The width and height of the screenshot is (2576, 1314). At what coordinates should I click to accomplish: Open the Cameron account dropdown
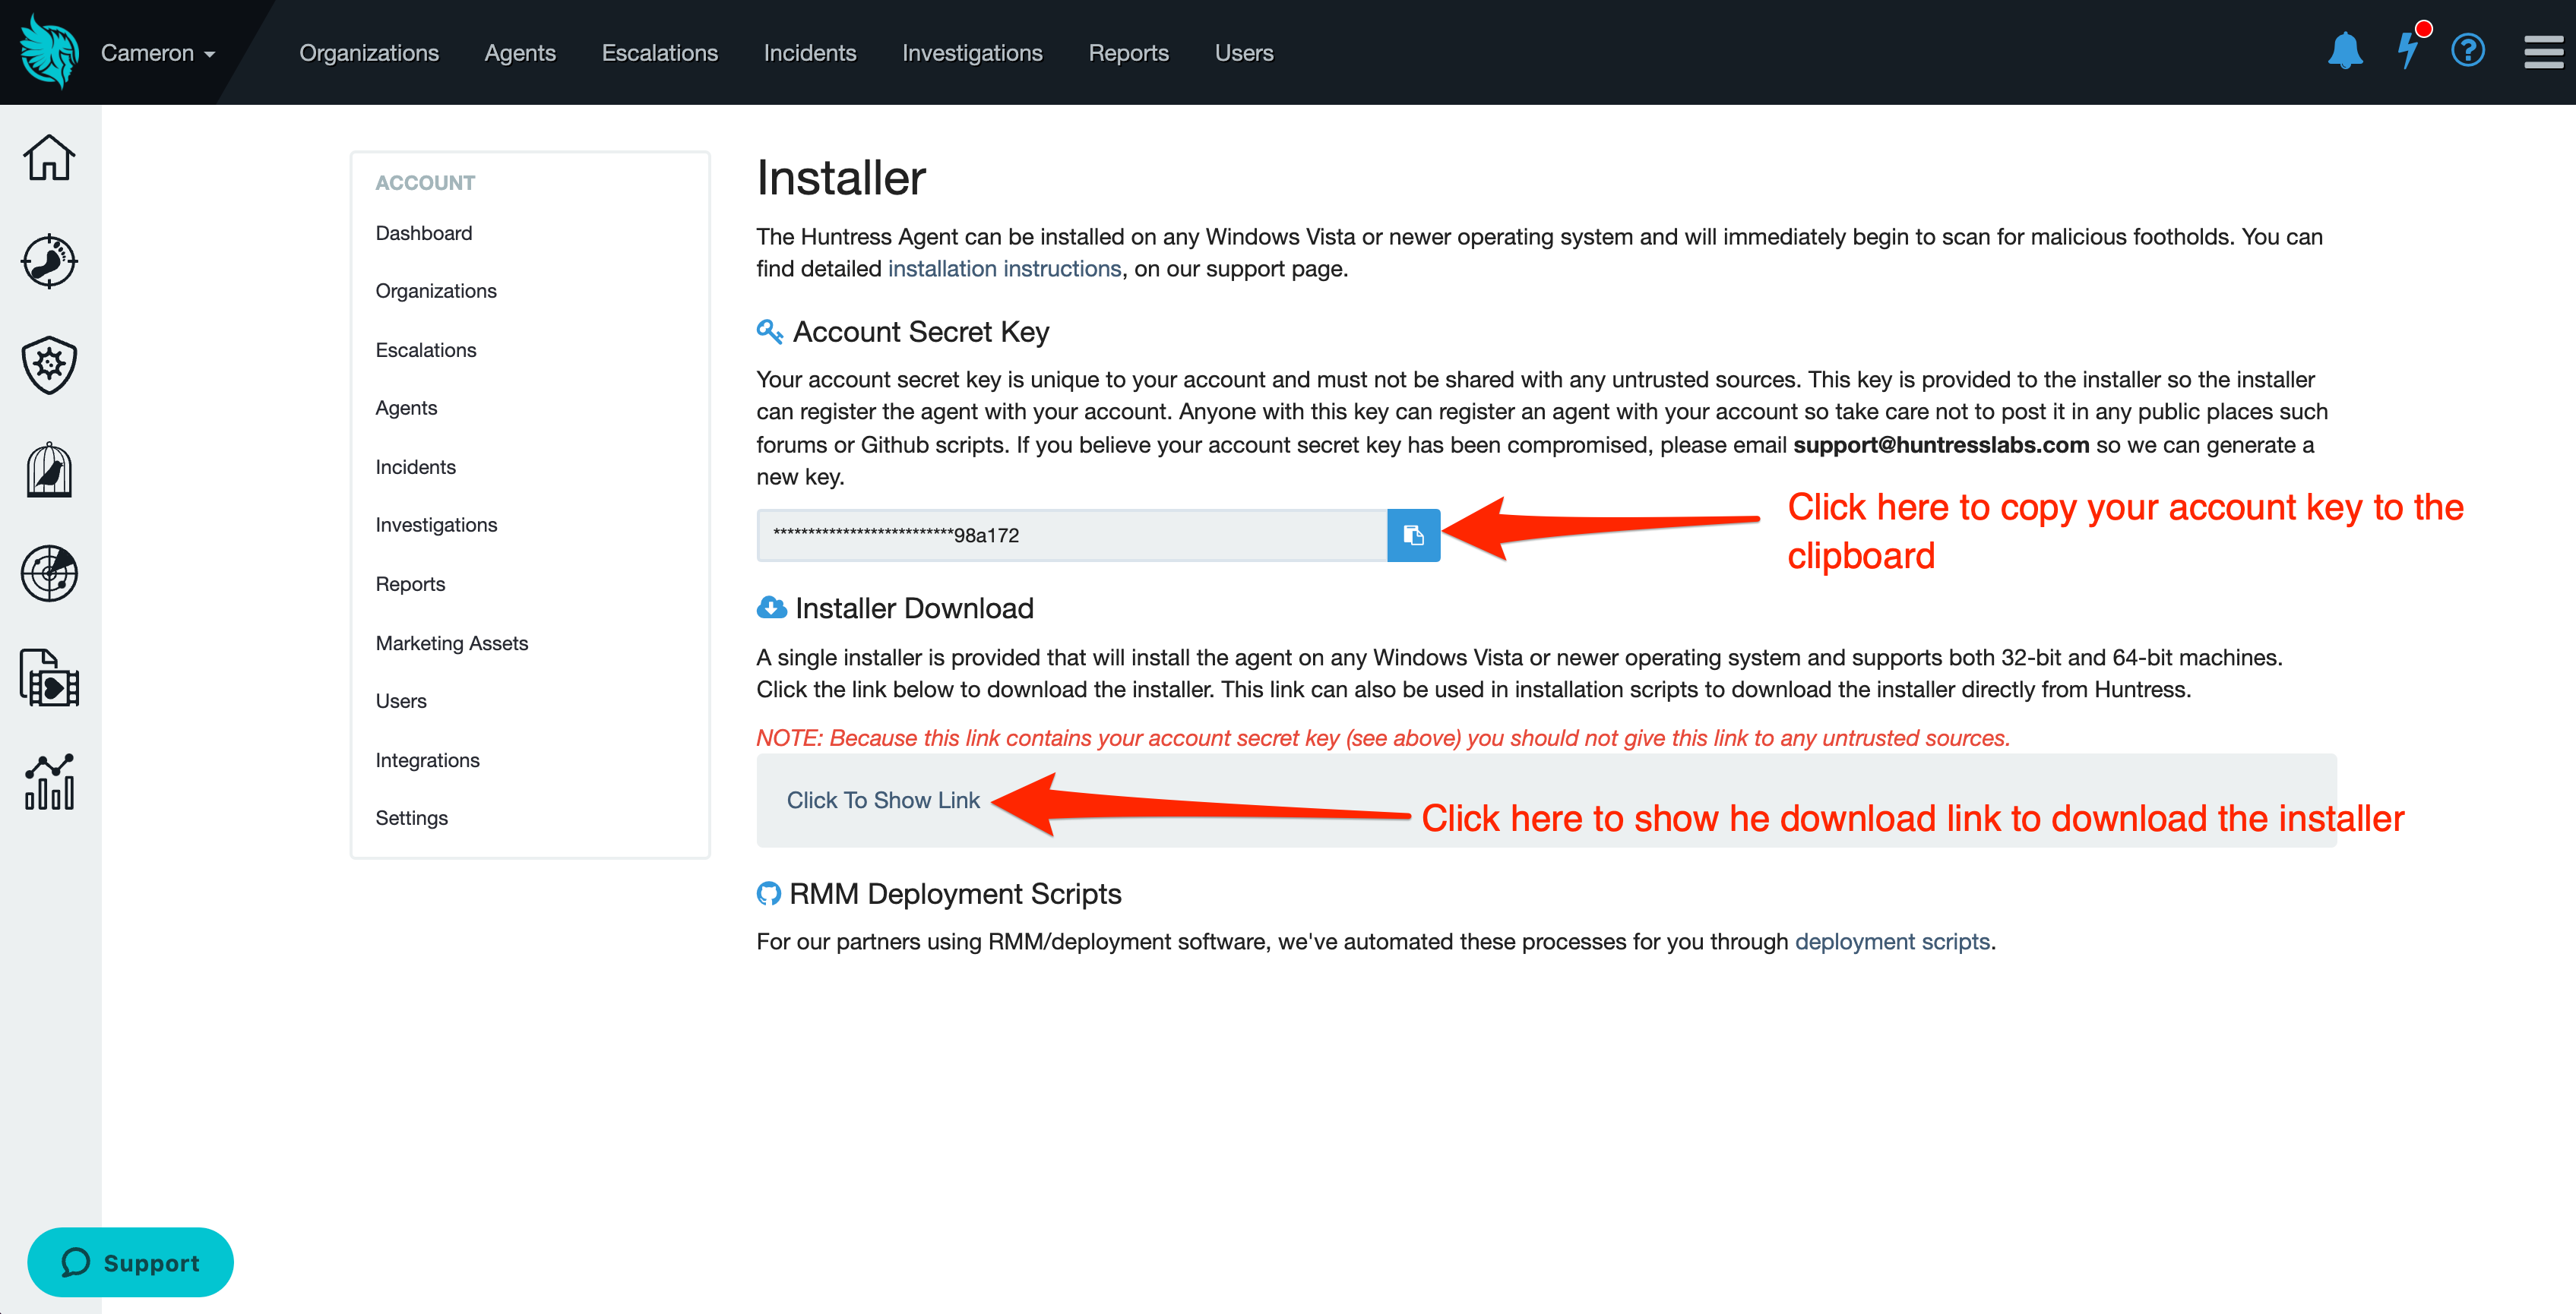(158, 53)
